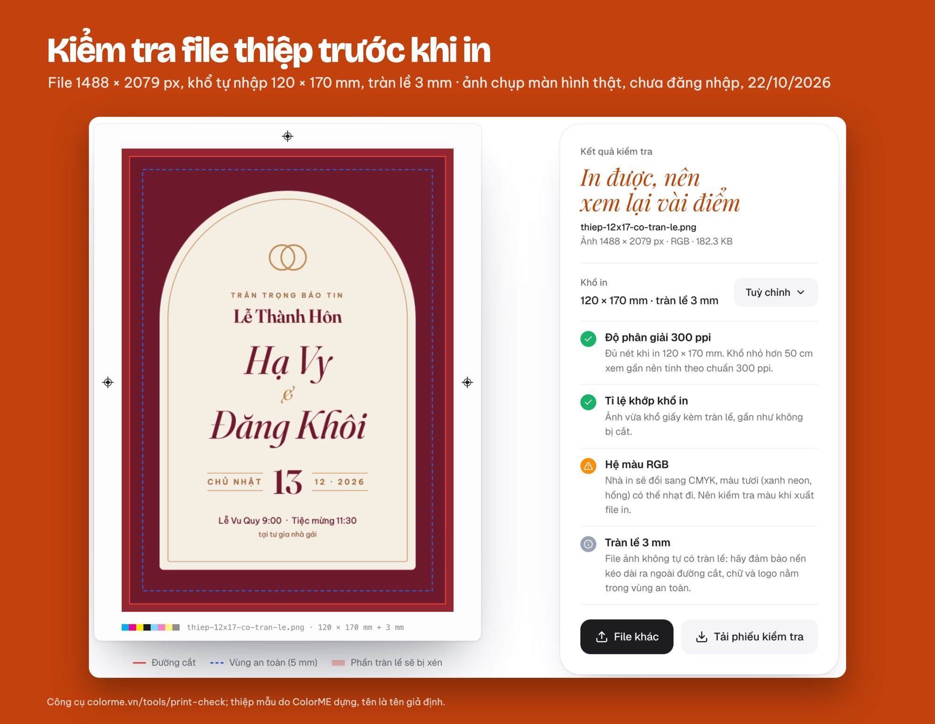Click the File khác upload button
The image size is (935, 724).
pos(626,637)
